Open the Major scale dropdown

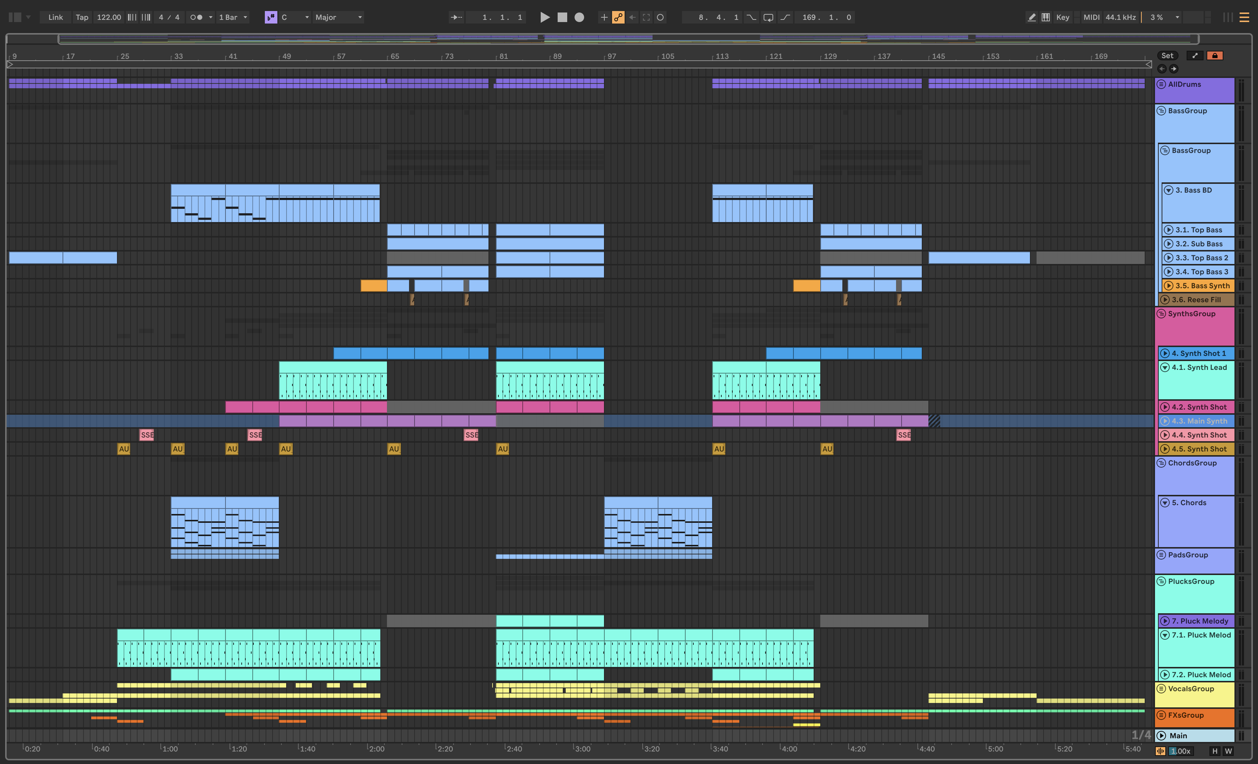pyautogui.click(x=338, y=17)
